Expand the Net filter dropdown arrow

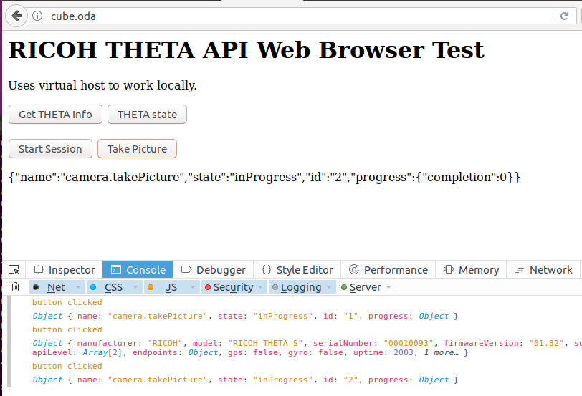click(78, 287)
